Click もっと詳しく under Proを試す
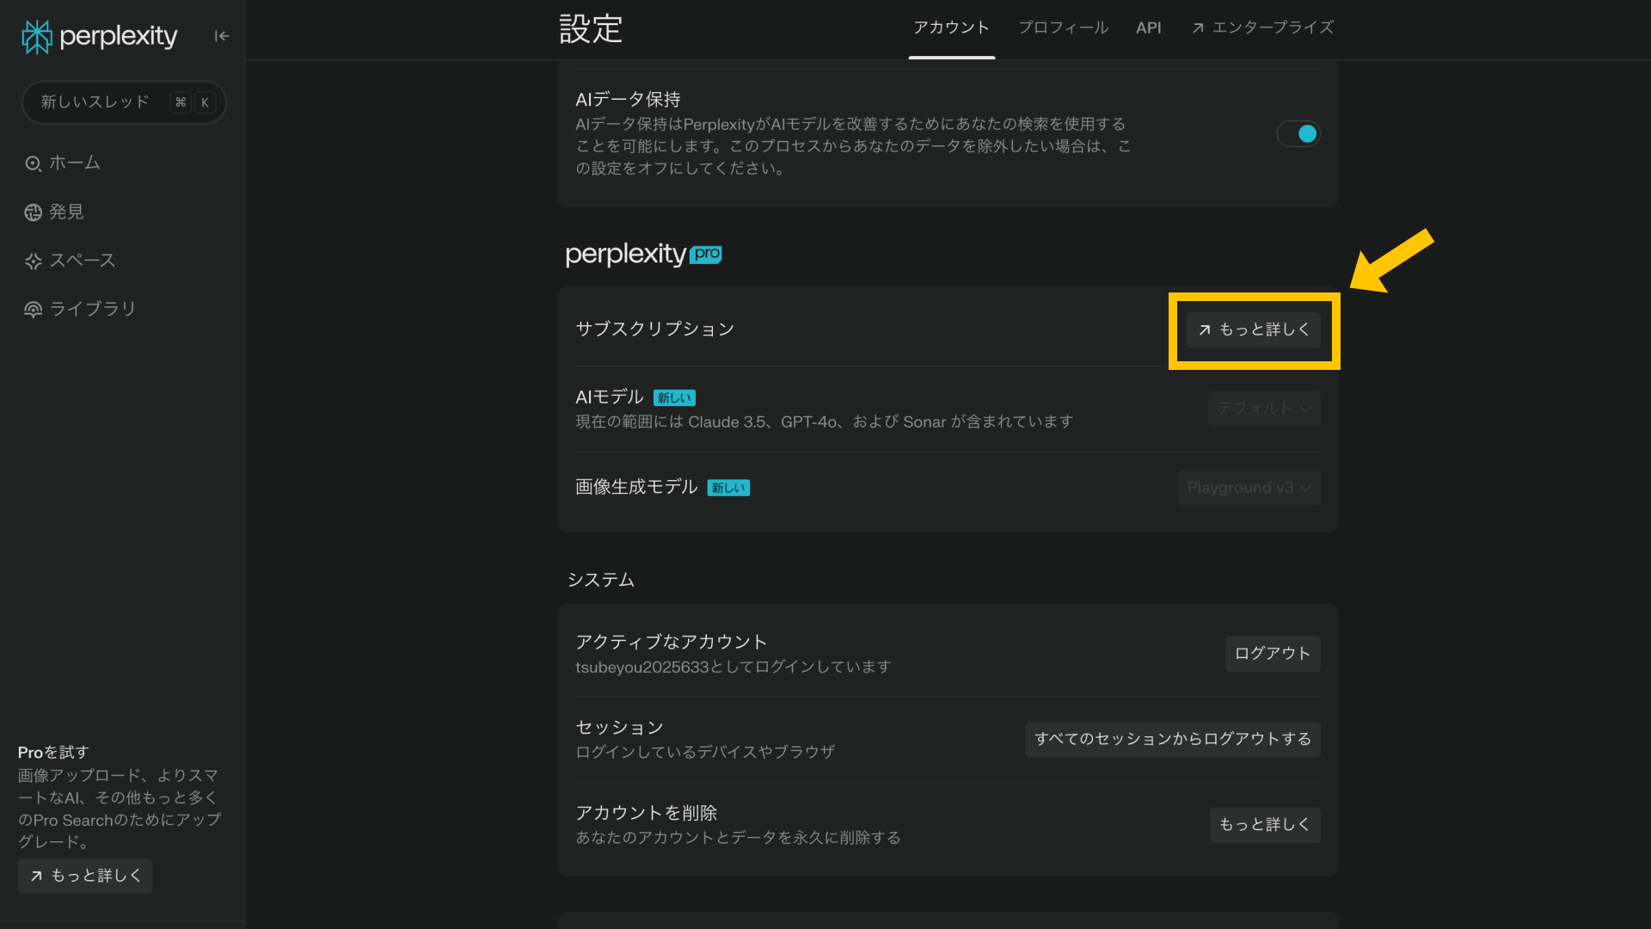Screen dimensions: 1651x929 pos(84,876)
